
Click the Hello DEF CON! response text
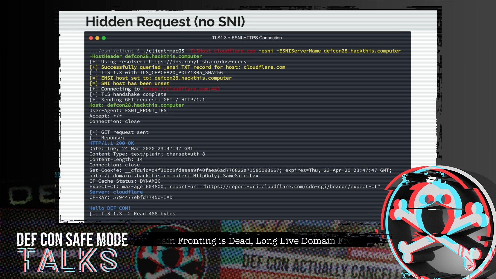tap(110, 208)
